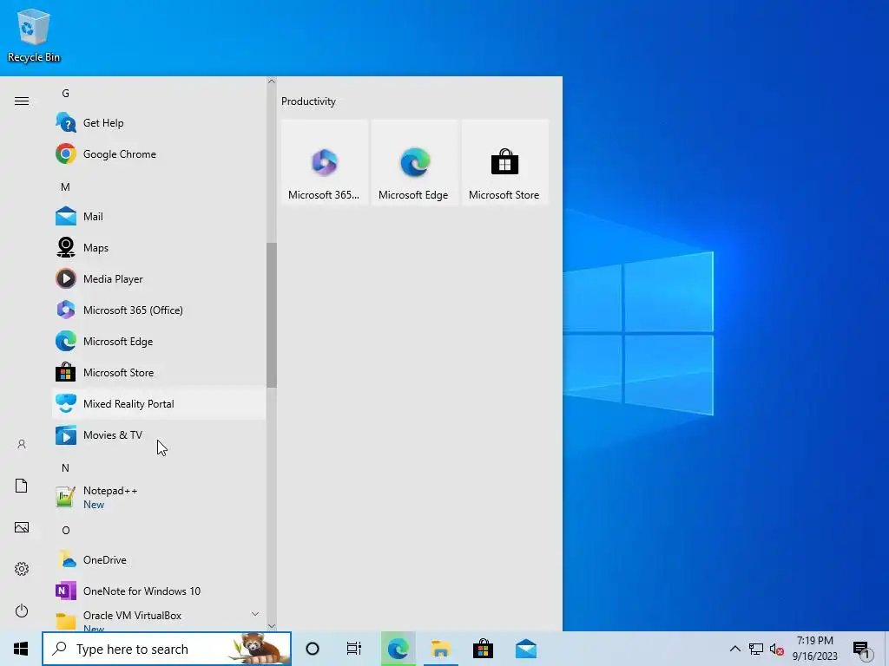This screenshot has height=666, width=889.
Task: Open Settings gear in Start sidebar
Action: [22, 569]
